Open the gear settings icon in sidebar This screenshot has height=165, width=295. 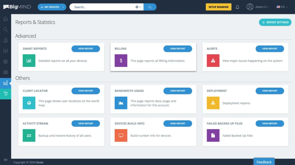click(5, 61)
